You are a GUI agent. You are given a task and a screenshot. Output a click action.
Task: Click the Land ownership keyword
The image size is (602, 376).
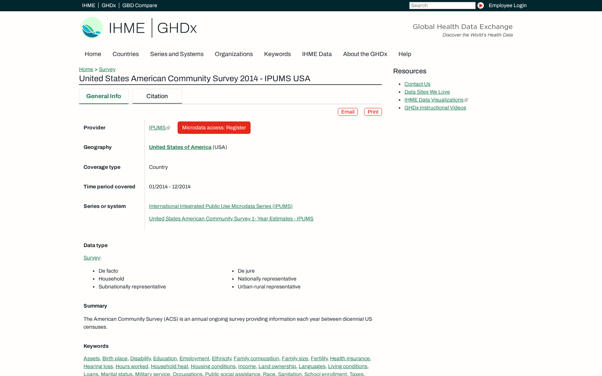(277, 366)
